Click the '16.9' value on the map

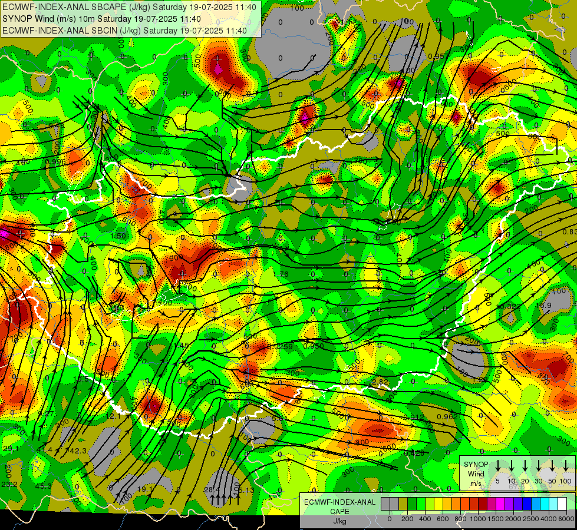pos(543,305)
